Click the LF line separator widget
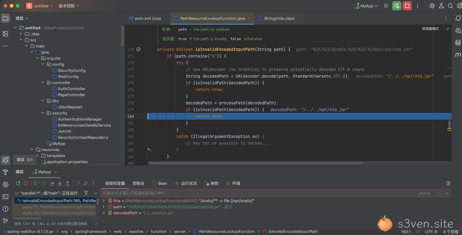Viewport: 462px width, 235px height. pos(418,232)
